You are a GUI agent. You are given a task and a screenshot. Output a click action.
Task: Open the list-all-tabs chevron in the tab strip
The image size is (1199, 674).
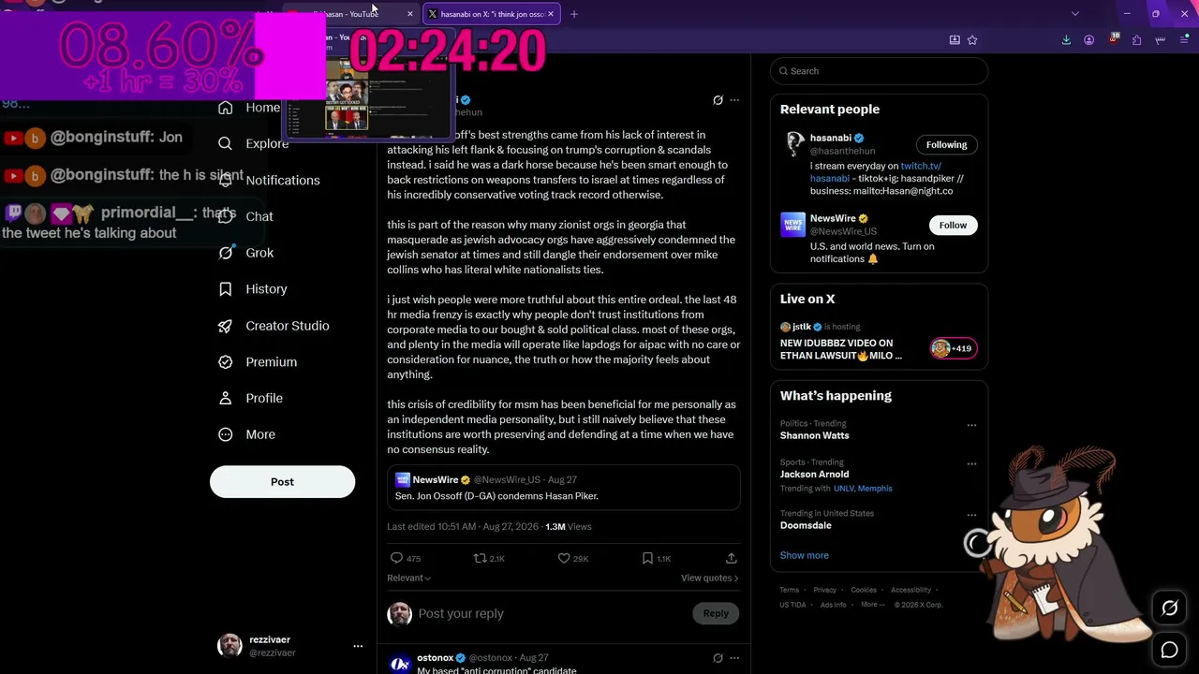pyautogui.click(x=1074, y=14)
